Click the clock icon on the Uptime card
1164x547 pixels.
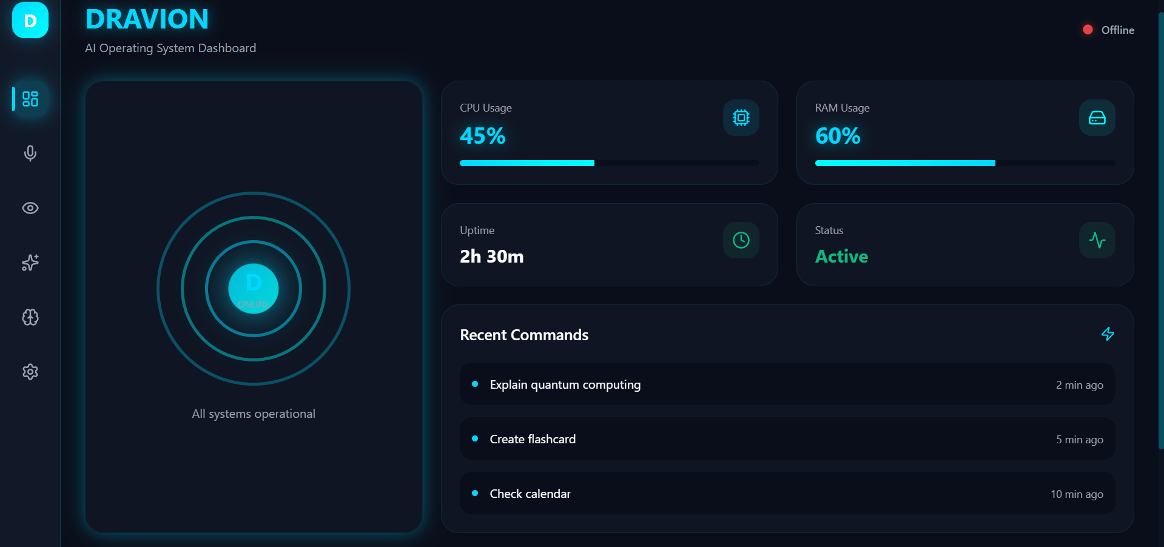[x=740, y=240]
